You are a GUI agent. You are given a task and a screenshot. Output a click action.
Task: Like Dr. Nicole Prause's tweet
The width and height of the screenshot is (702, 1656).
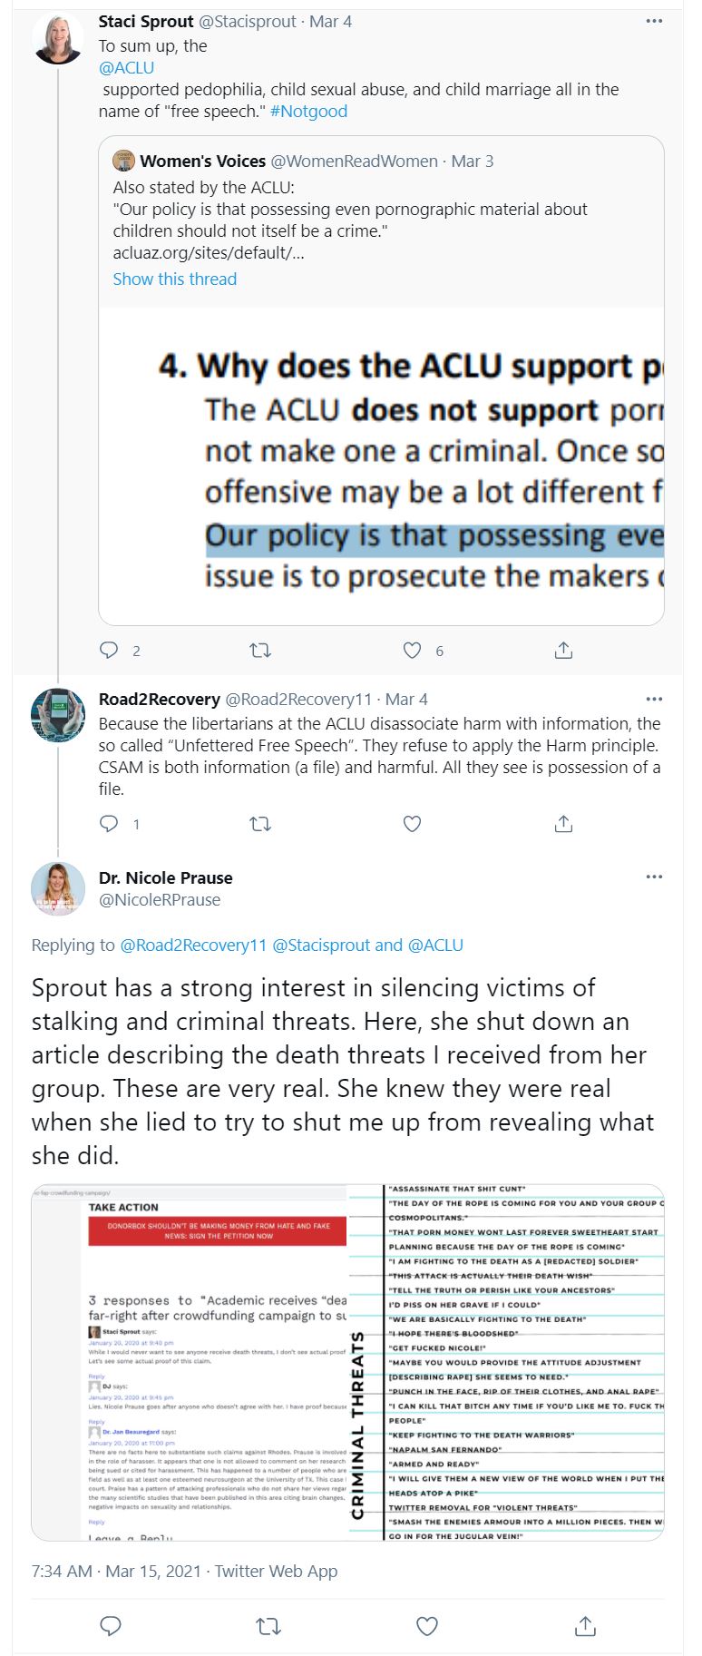[x=427, y=1625]
